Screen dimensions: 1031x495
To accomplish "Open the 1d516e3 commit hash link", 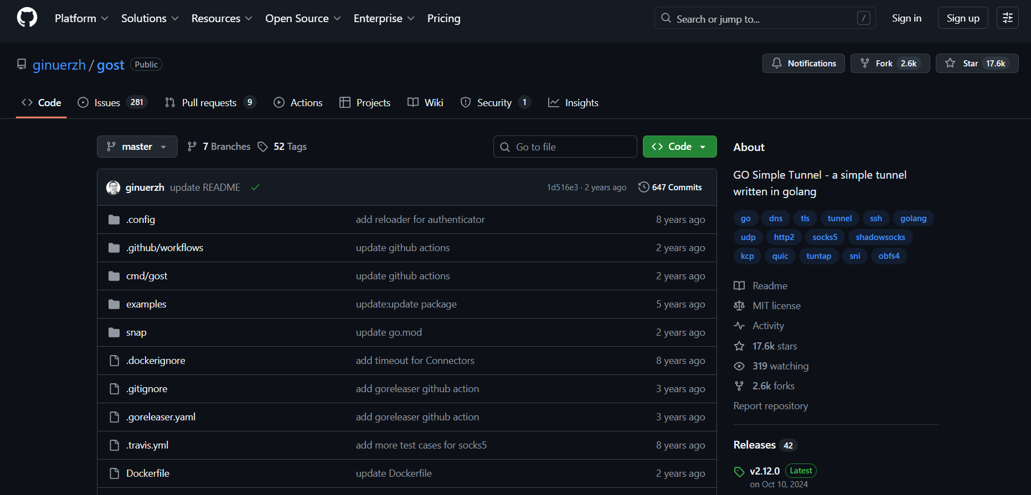I will [563, 187].
